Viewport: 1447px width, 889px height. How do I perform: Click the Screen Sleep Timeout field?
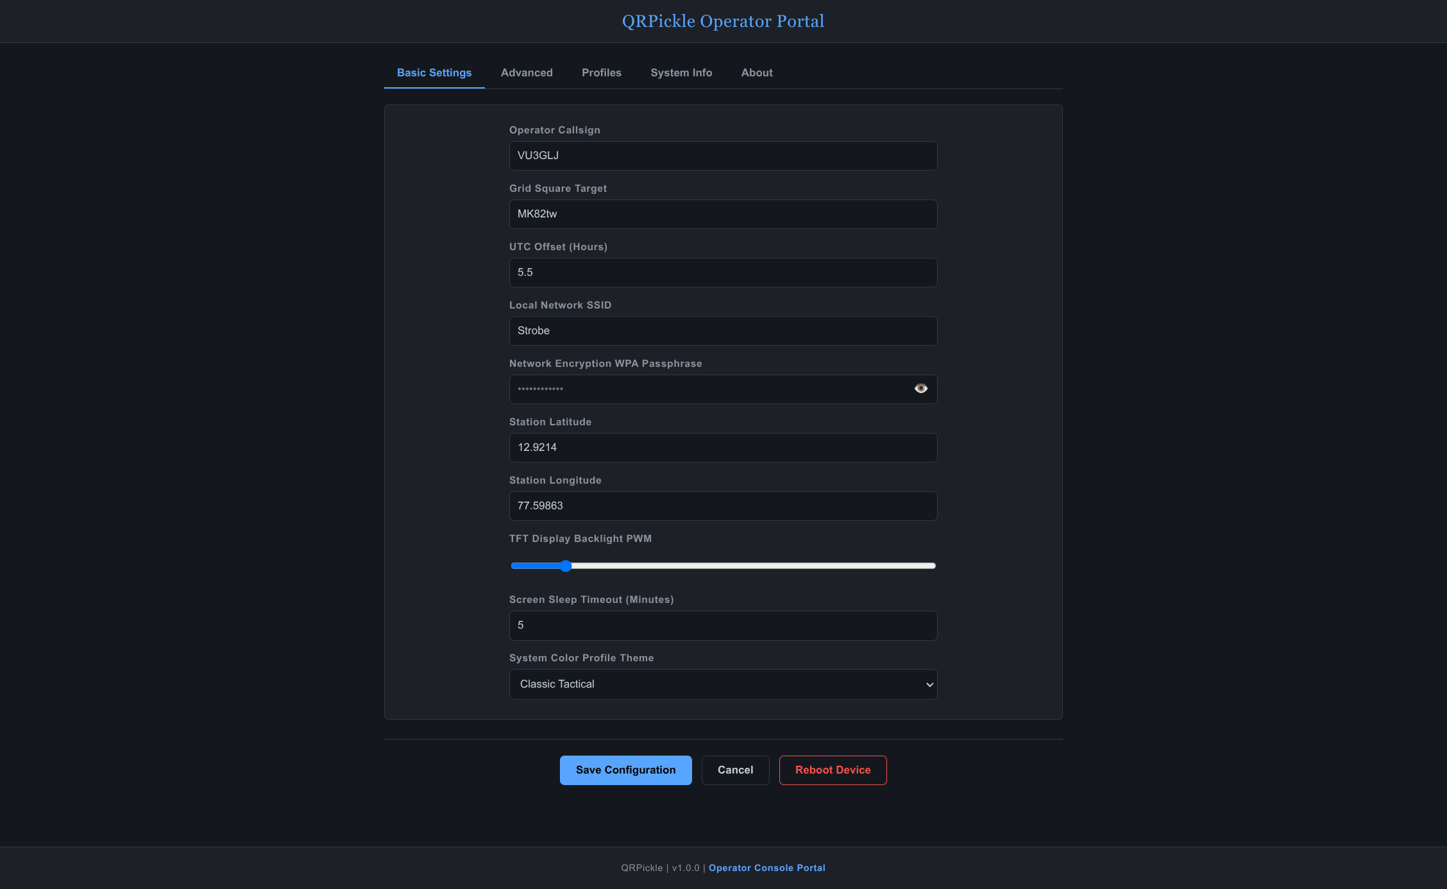723,625
